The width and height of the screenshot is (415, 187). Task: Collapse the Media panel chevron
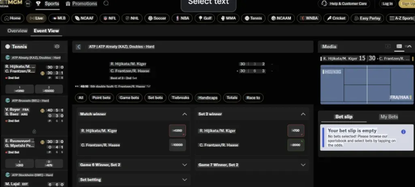409,46
